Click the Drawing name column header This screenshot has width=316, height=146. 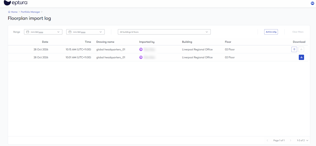[x=105, y=42]
